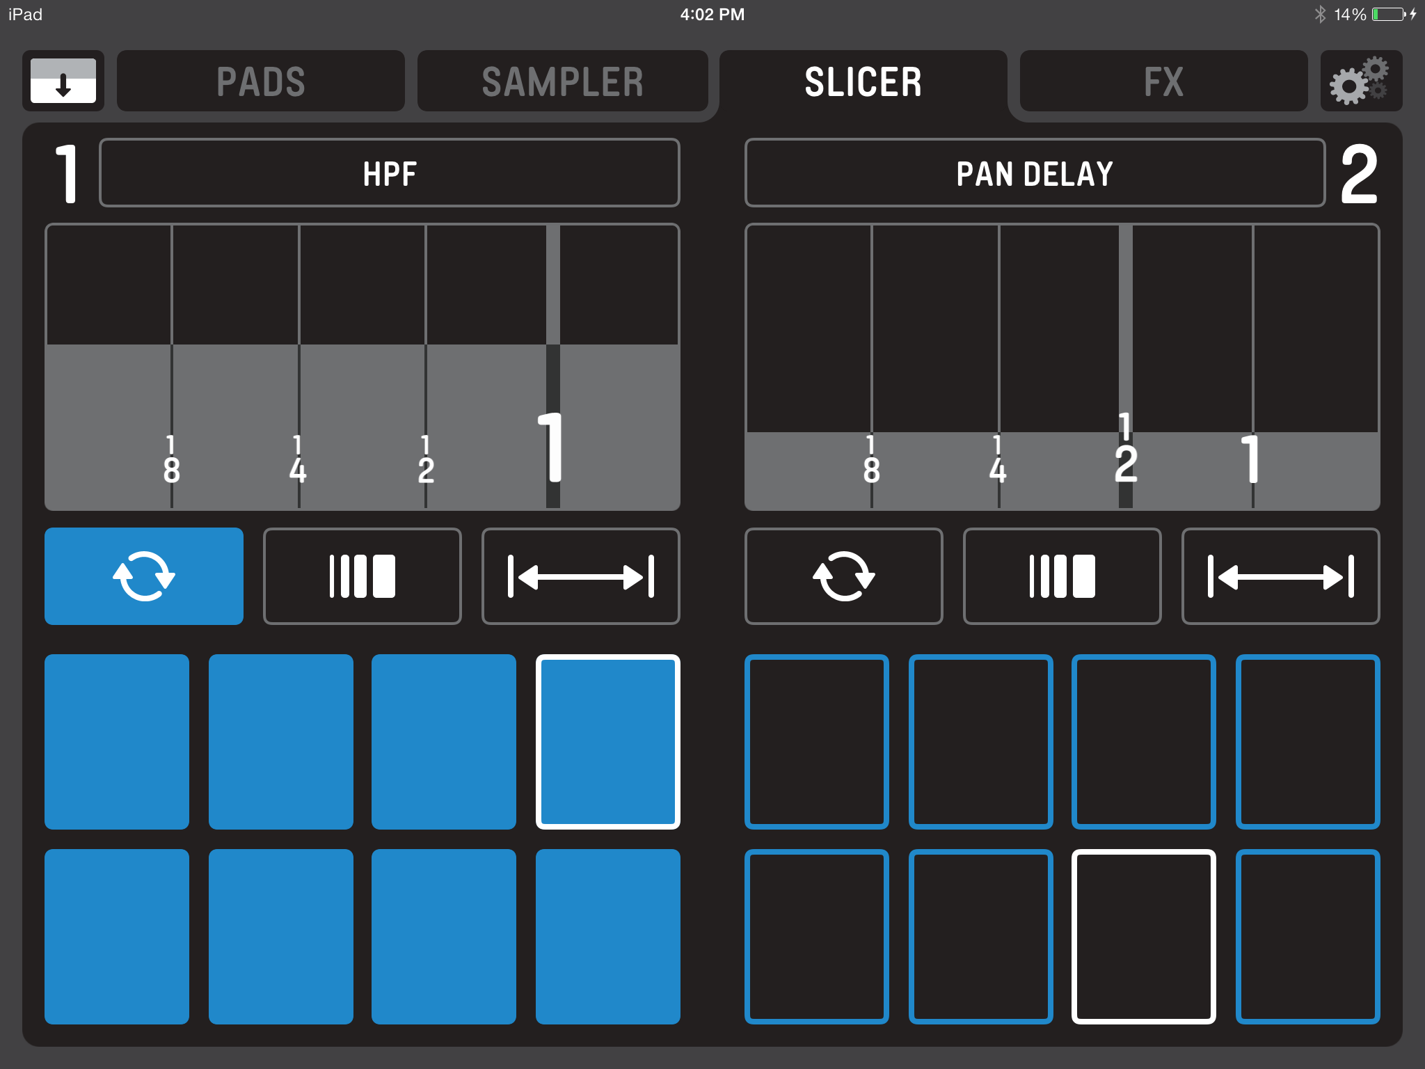The image size is (1425, 1069).
Task: Open the FX tab
Action: (x=1163, y=81)
